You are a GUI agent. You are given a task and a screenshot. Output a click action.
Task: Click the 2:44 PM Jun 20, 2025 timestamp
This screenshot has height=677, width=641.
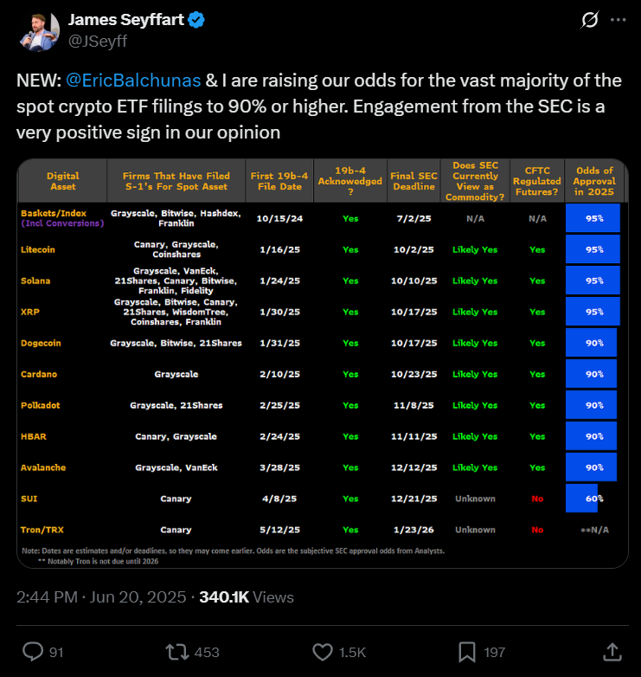(102, 597)
